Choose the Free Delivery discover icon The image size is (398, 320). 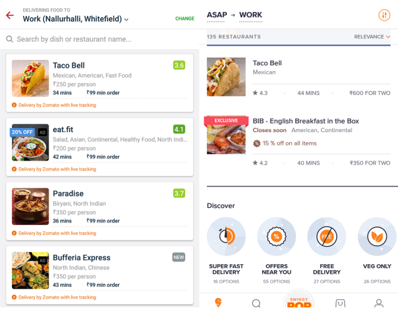pos(326,236)
